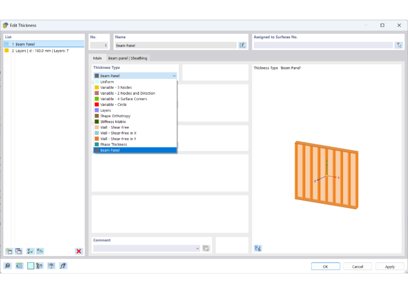Screen dimensions: 408x293
Task: Click the select surfaces icon beside Assigned field
Action: (x=399, y=45)
